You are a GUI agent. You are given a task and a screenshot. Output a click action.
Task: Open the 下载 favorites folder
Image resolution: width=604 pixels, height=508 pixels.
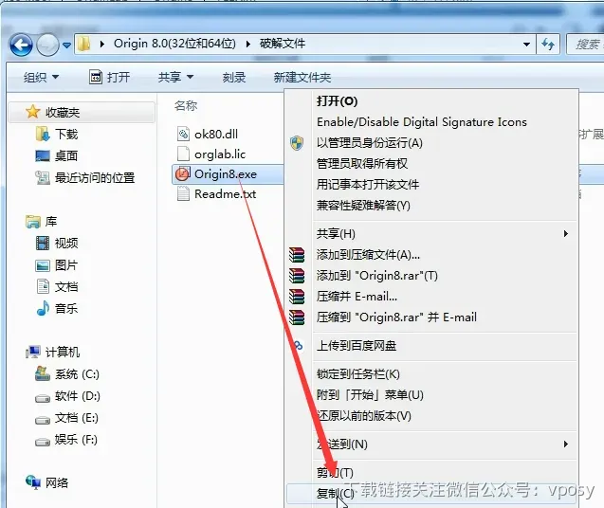point(66,134)
